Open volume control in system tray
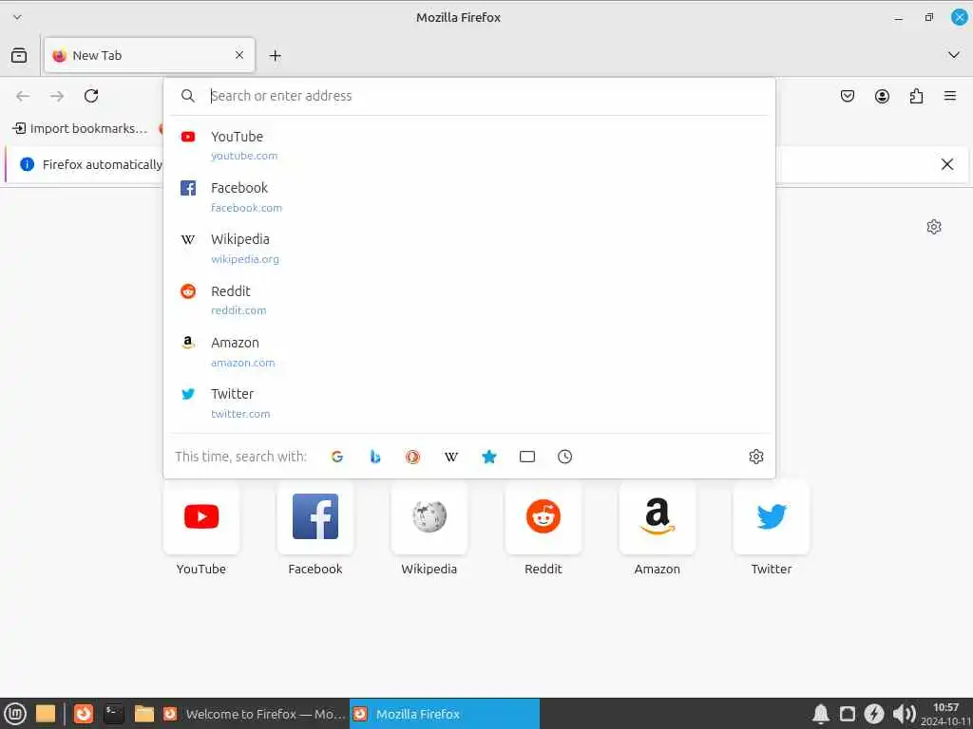 pyautogui.click(x=904, y=714)
